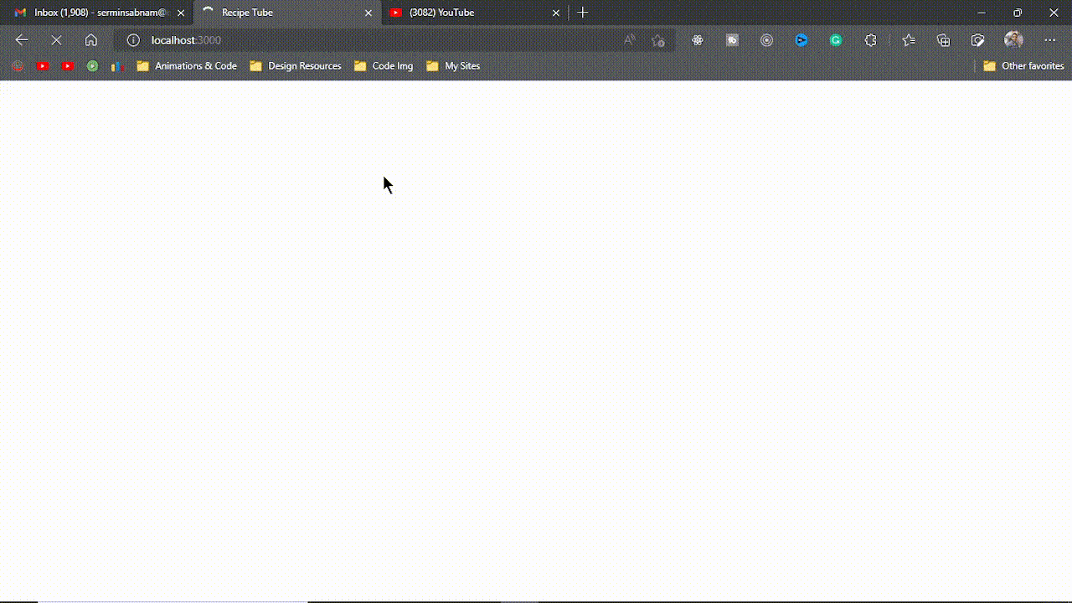View site information for localhost
The image size is (1072, 603).
tap(133, 40)
